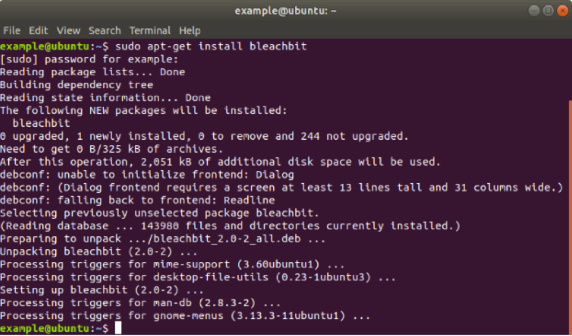
Task: Open the Terminal menu
Action: click(x=150, y=31)
